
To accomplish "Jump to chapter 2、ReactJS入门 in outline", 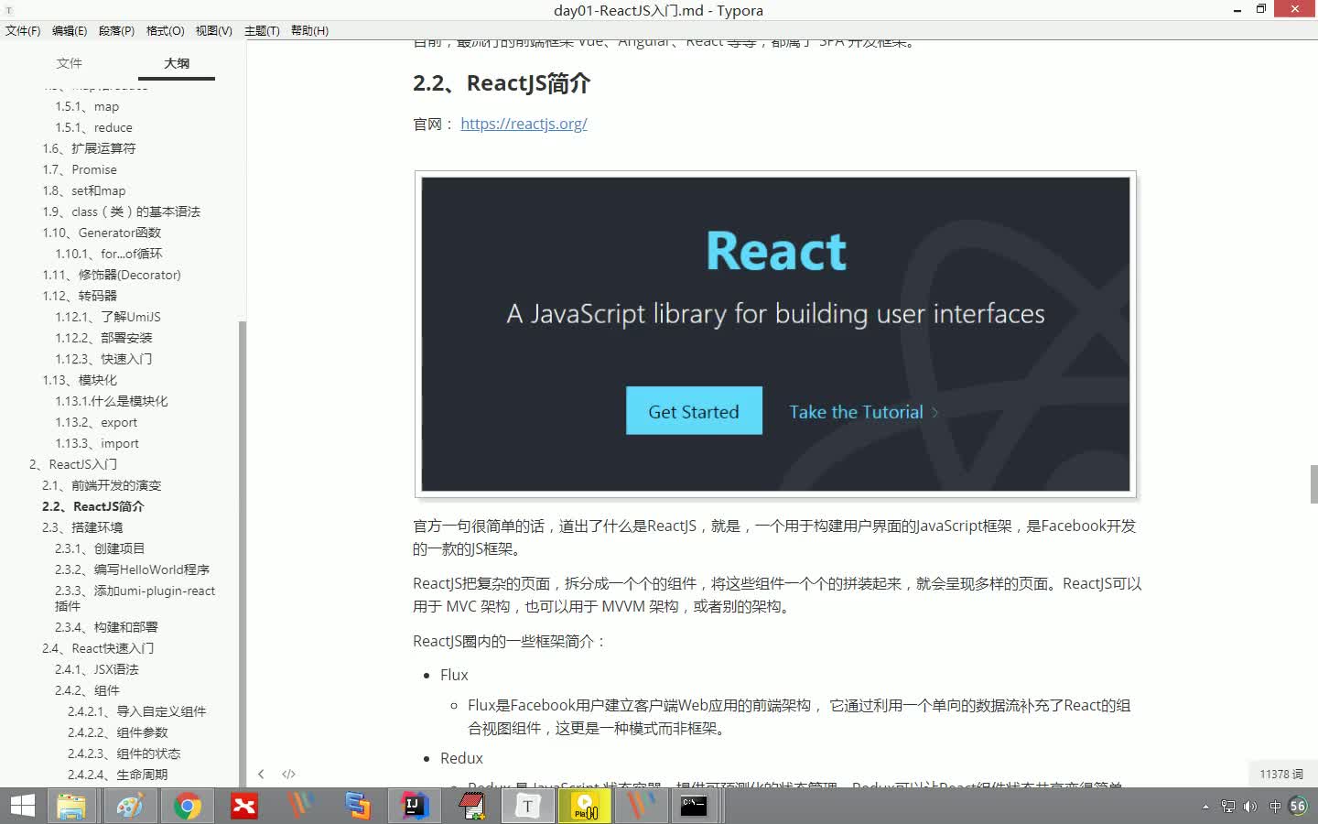I will tap(73, 464).
